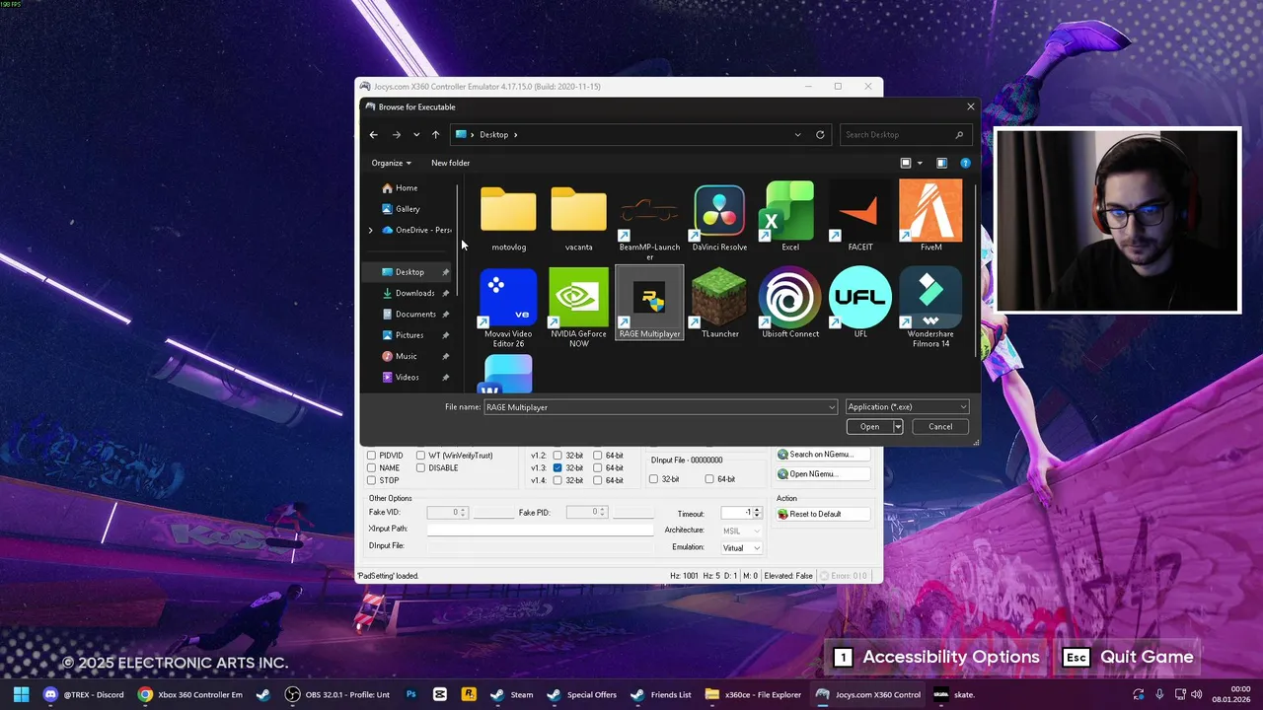Image resolution: width=1263 pixels, height=710 pixels.
Task: Enable the PIDVID checkbox
Action: (x=372, y=456)
